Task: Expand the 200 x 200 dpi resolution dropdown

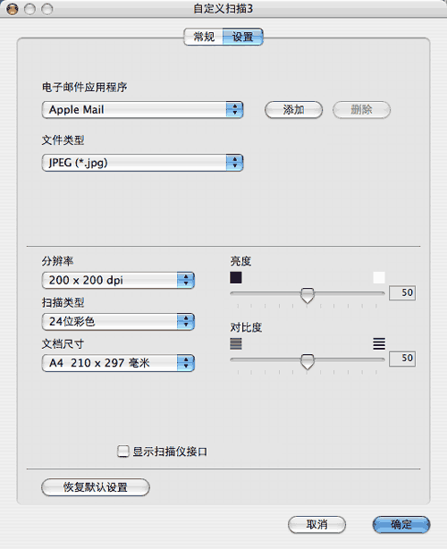Action: click(118, 280)
